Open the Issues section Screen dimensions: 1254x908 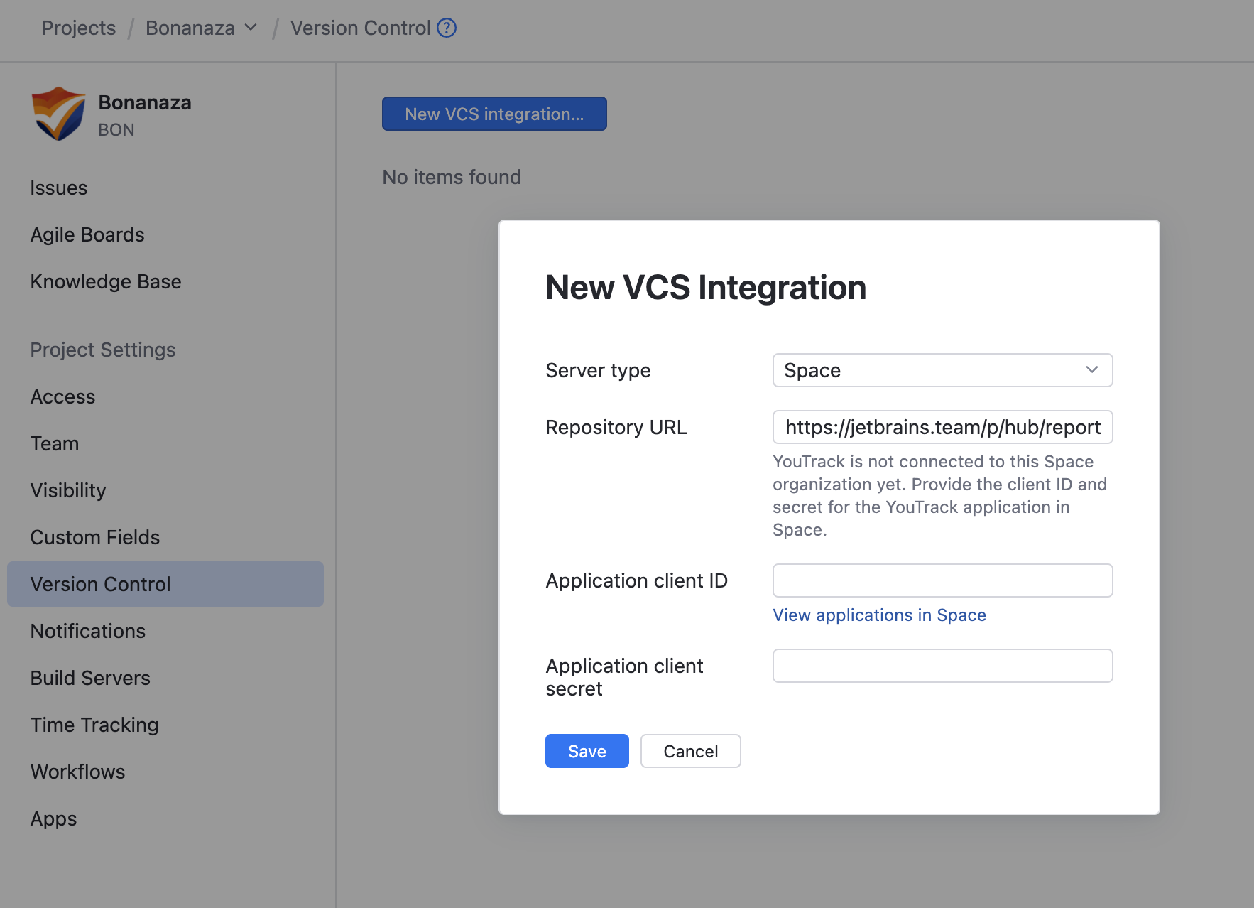[x=59, y=188]
